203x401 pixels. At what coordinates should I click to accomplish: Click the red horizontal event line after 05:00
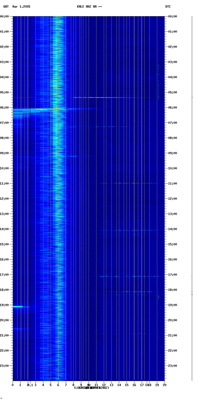(43, 97)
